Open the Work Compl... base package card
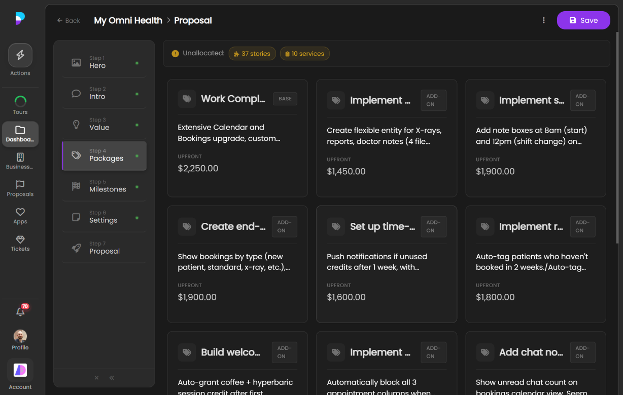This screenshot has height=395, width=623. [237, 138]
